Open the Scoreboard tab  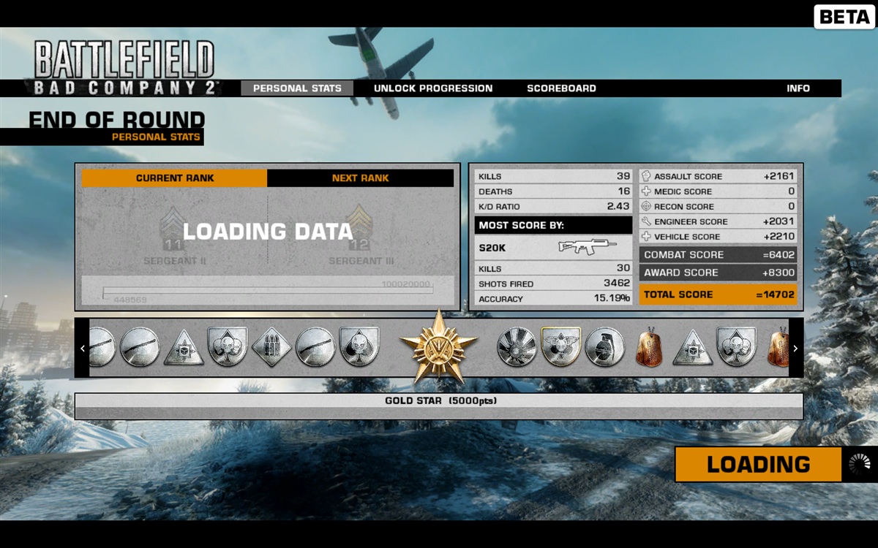tap(561, 88)
